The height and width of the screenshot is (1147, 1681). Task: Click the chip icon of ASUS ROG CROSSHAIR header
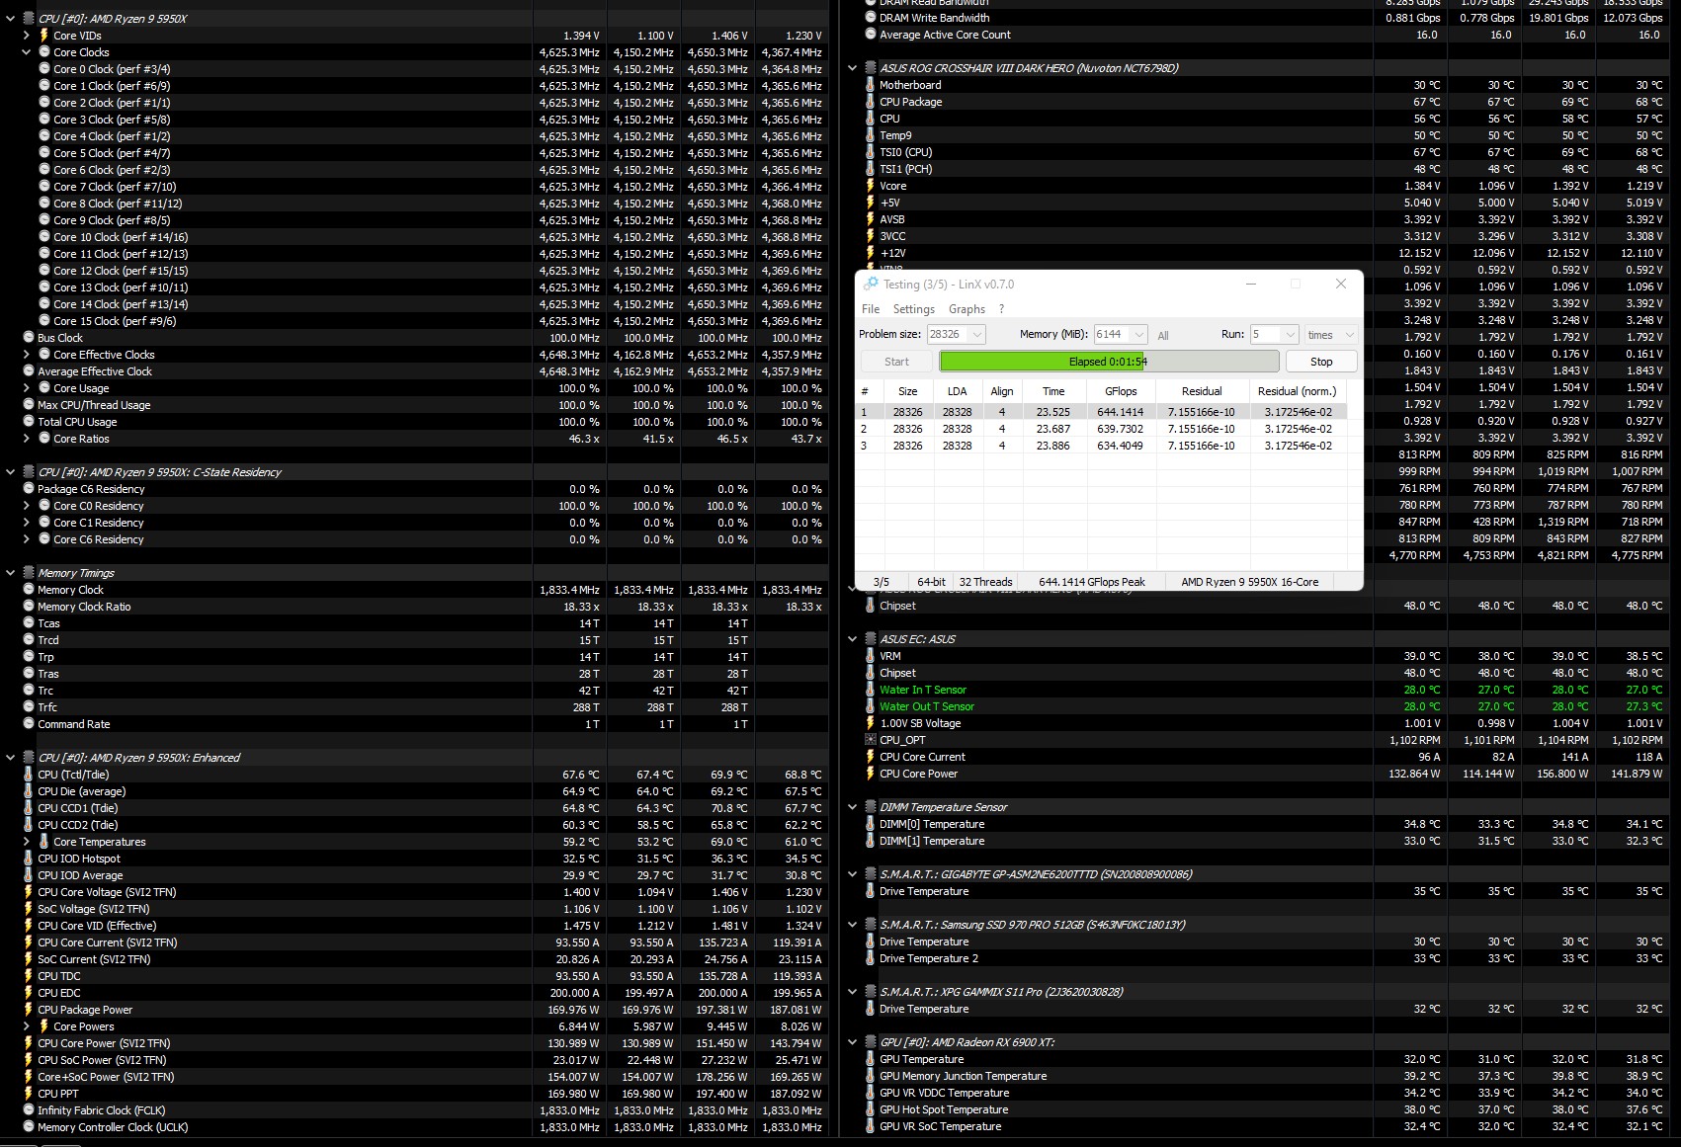[x=871, y=68]
